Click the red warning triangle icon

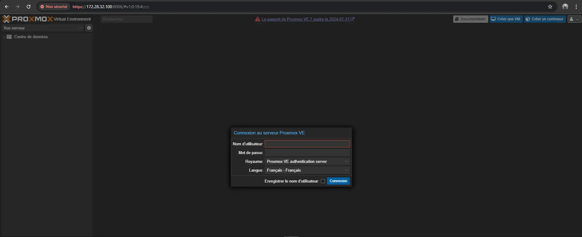pyautogui.click(x=257, y=19)
